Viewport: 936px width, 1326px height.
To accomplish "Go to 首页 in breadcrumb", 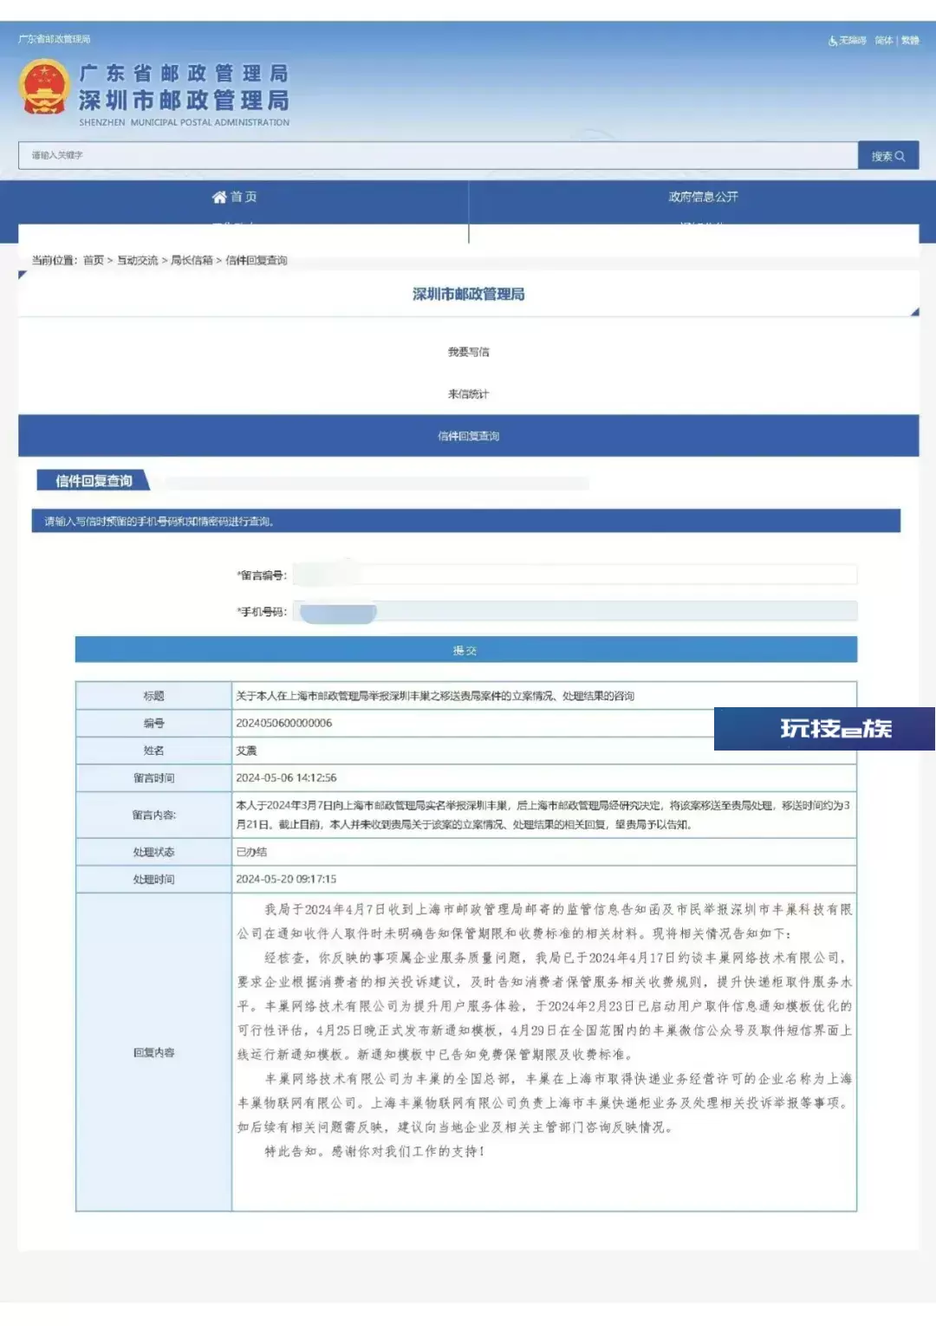I will click(94, 260).
